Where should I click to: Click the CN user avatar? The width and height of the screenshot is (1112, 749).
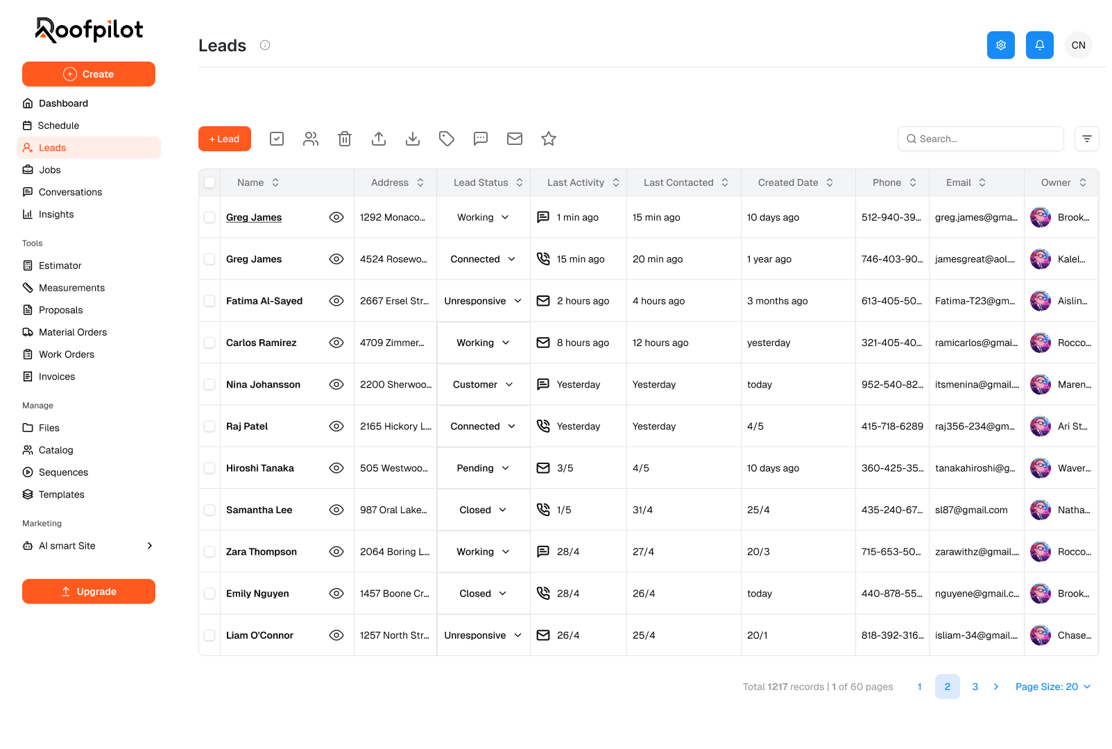pos(1079,45)
